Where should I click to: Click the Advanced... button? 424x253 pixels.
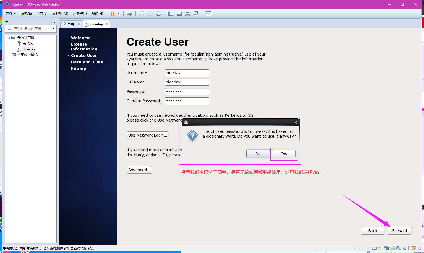click(x=139, y=170)
